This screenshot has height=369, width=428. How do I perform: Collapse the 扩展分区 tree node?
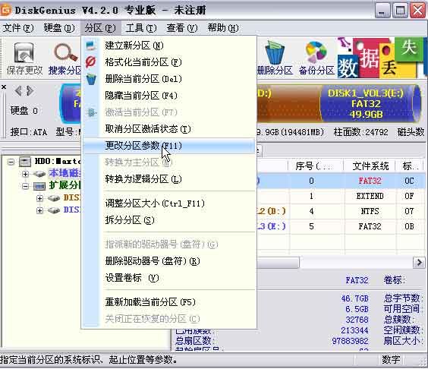25,186
